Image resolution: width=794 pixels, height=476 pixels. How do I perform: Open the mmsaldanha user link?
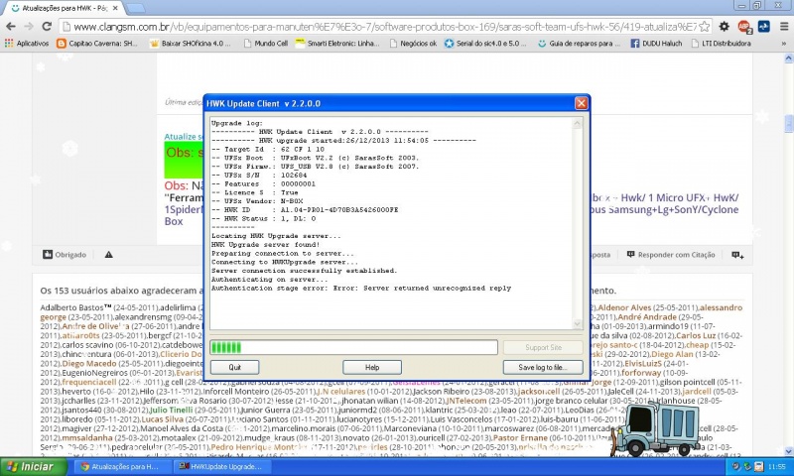tap(87, 437)
